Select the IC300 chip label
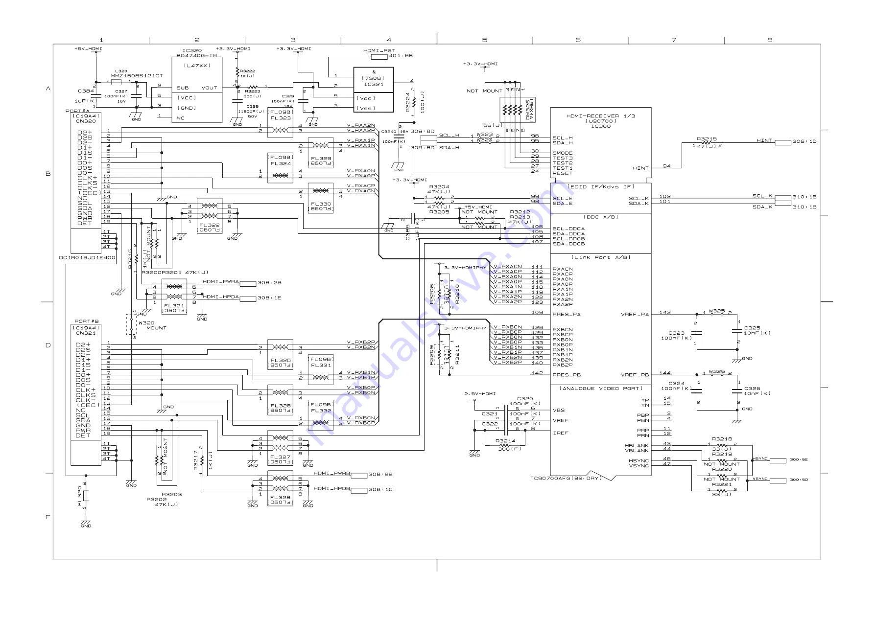Screen dimensions: 875x618 click(601, 126)
